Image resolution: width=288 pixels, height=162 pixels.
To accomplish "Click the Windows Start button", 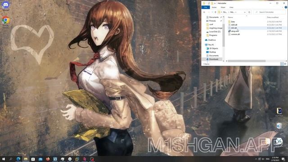I will [3, 159].
